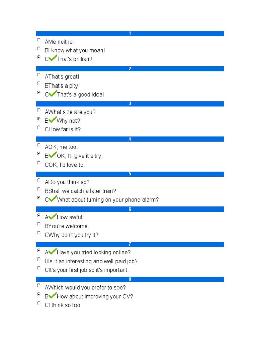260x346 pixels.
Task: Click the green checkmark beside "That's brilliant!"
Action: click(x=53, y=58)
